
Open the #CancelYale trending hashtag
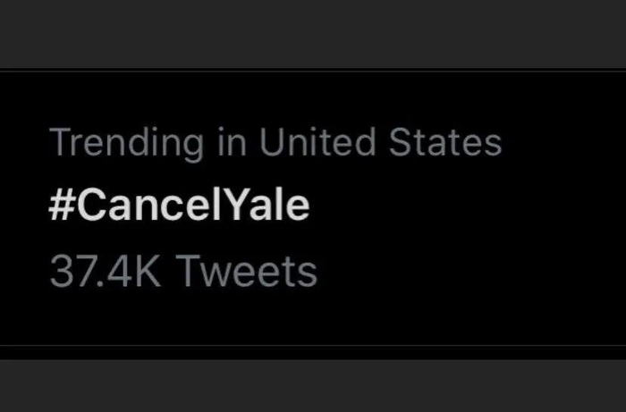[x=179, y=206]
